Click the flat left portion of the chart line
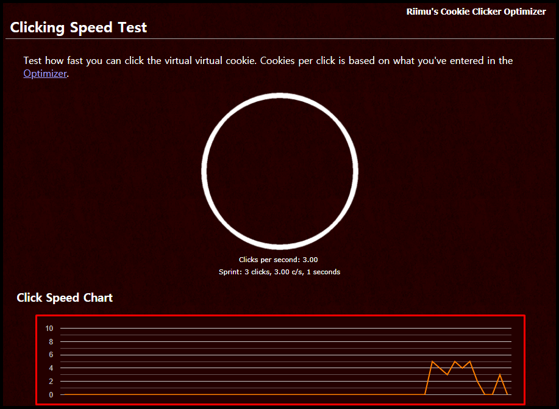Screen dimensions: 559x409 [x=183, y=394]
